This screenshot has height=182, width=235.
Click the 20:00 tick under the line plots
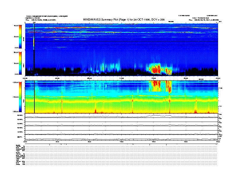(x=186, y=142)
